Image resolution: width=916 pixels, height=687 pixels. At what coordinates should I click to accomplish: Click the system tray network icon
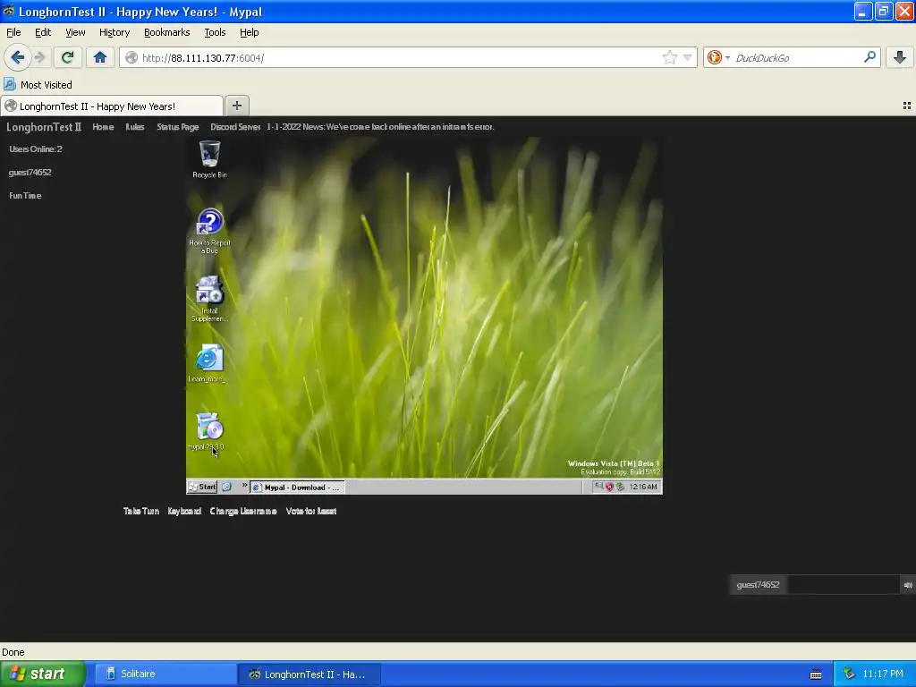pyautogui.click(x=849, y=674)
